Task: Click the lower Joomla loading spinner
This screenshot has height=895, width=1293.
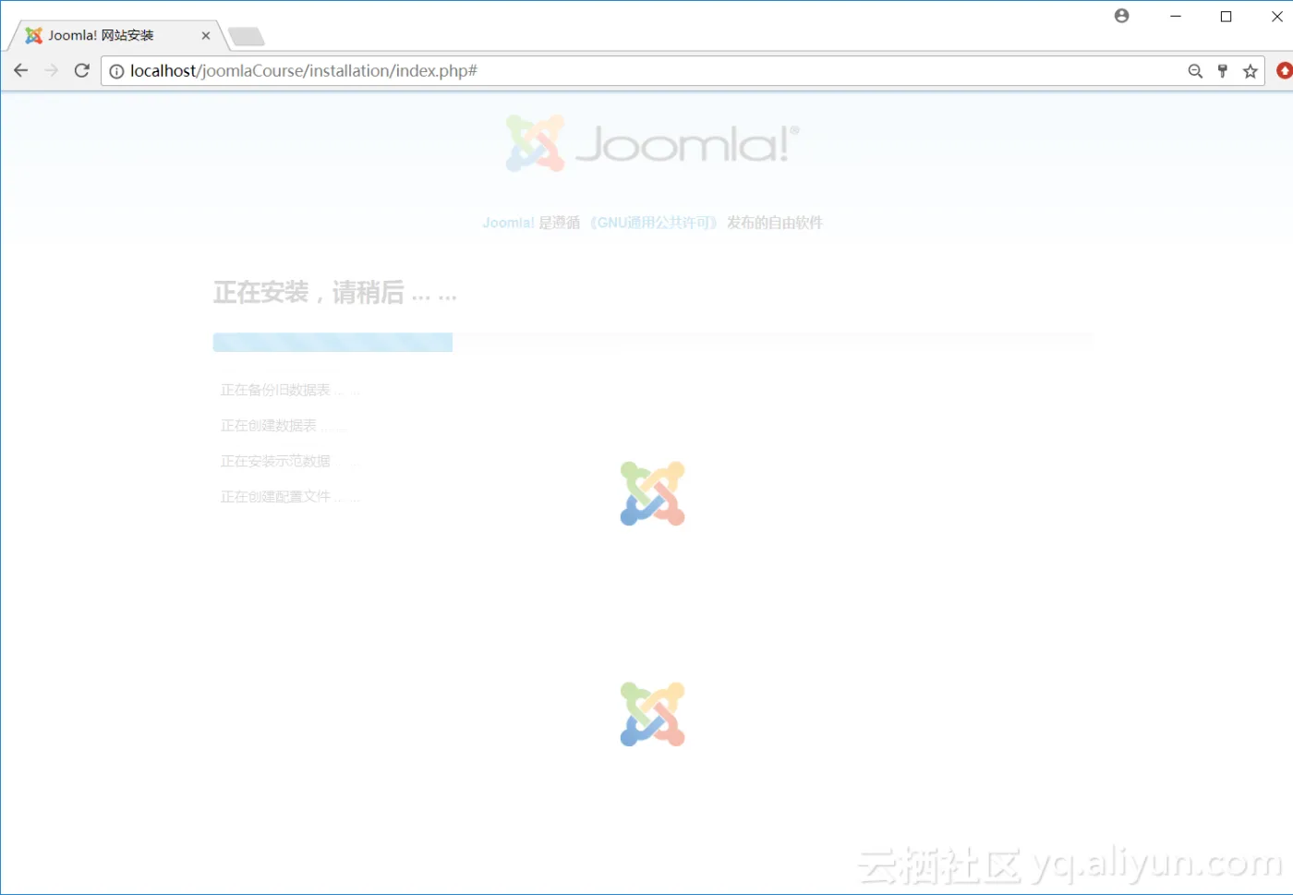Action: pos(652,714)
